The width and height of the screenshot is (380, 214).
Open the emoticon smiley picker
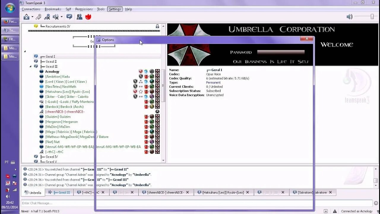[x=376, y=203]
